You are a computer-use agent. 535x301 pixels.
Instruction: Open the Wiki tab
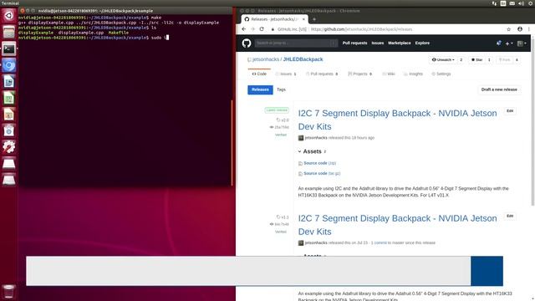pos(389,74)
